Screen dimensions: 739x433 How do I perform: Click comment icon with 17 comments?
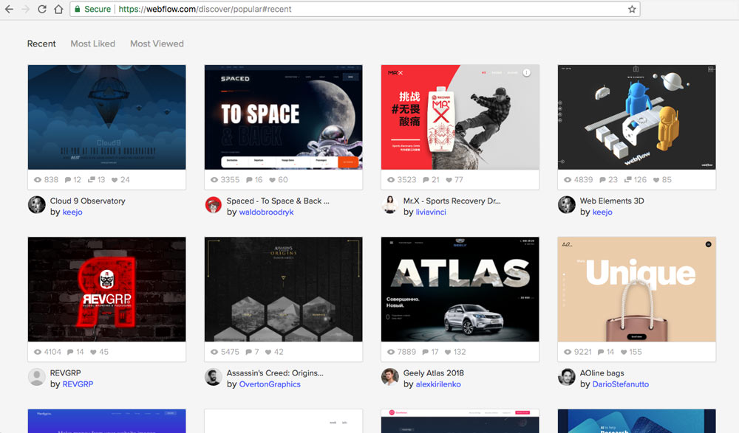point(426,352)
